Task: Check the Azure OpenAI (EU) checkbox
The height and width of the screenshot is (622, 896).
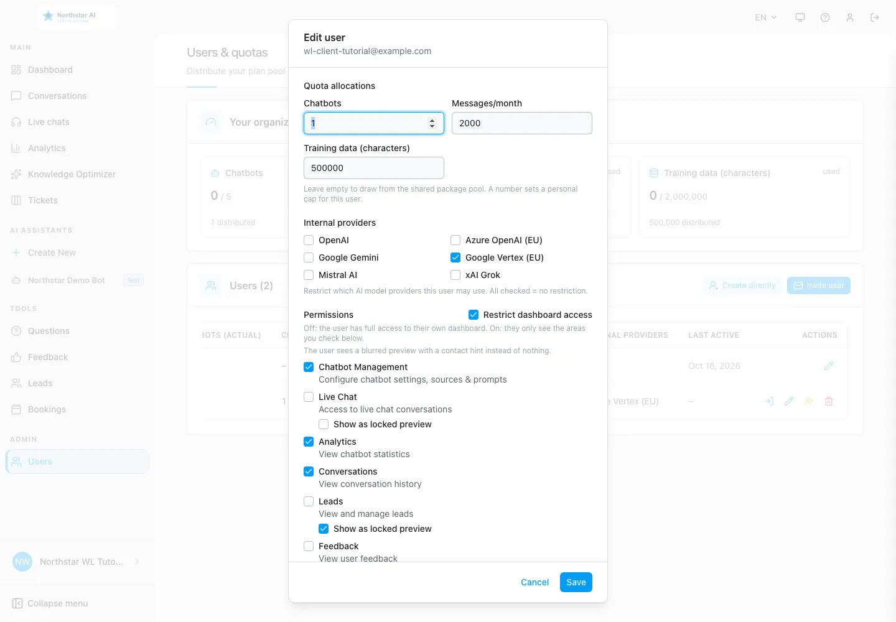Action: 455,240
